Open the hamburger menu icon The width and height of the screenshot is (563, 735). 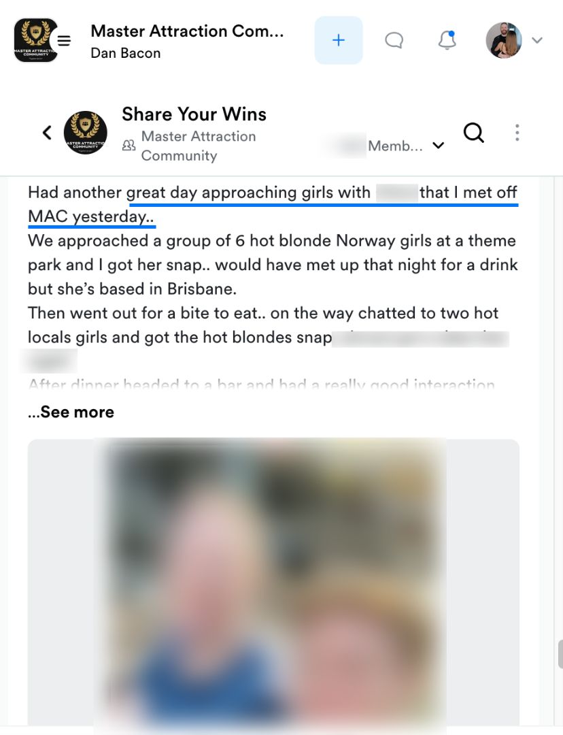coord(64,41)
